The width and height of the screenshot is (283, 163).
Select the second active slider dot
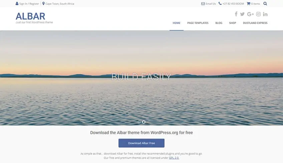point(144,122)
